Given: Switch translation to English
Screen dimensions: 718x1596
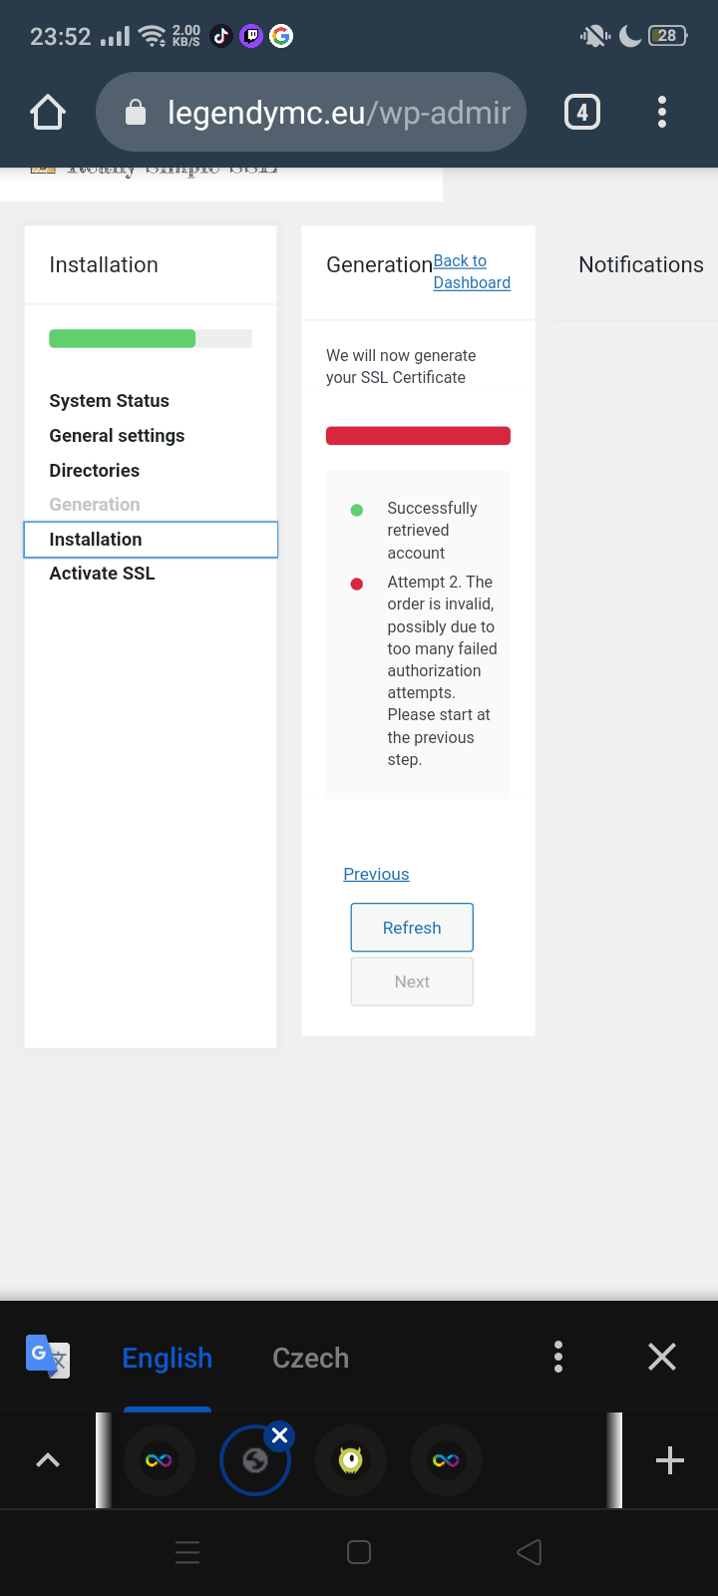Looking at the screenshot, I should pos(168,1359).
